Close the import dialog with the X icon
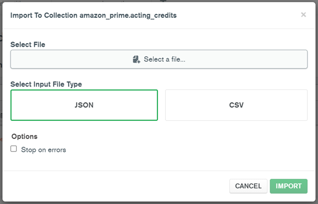 303,15
